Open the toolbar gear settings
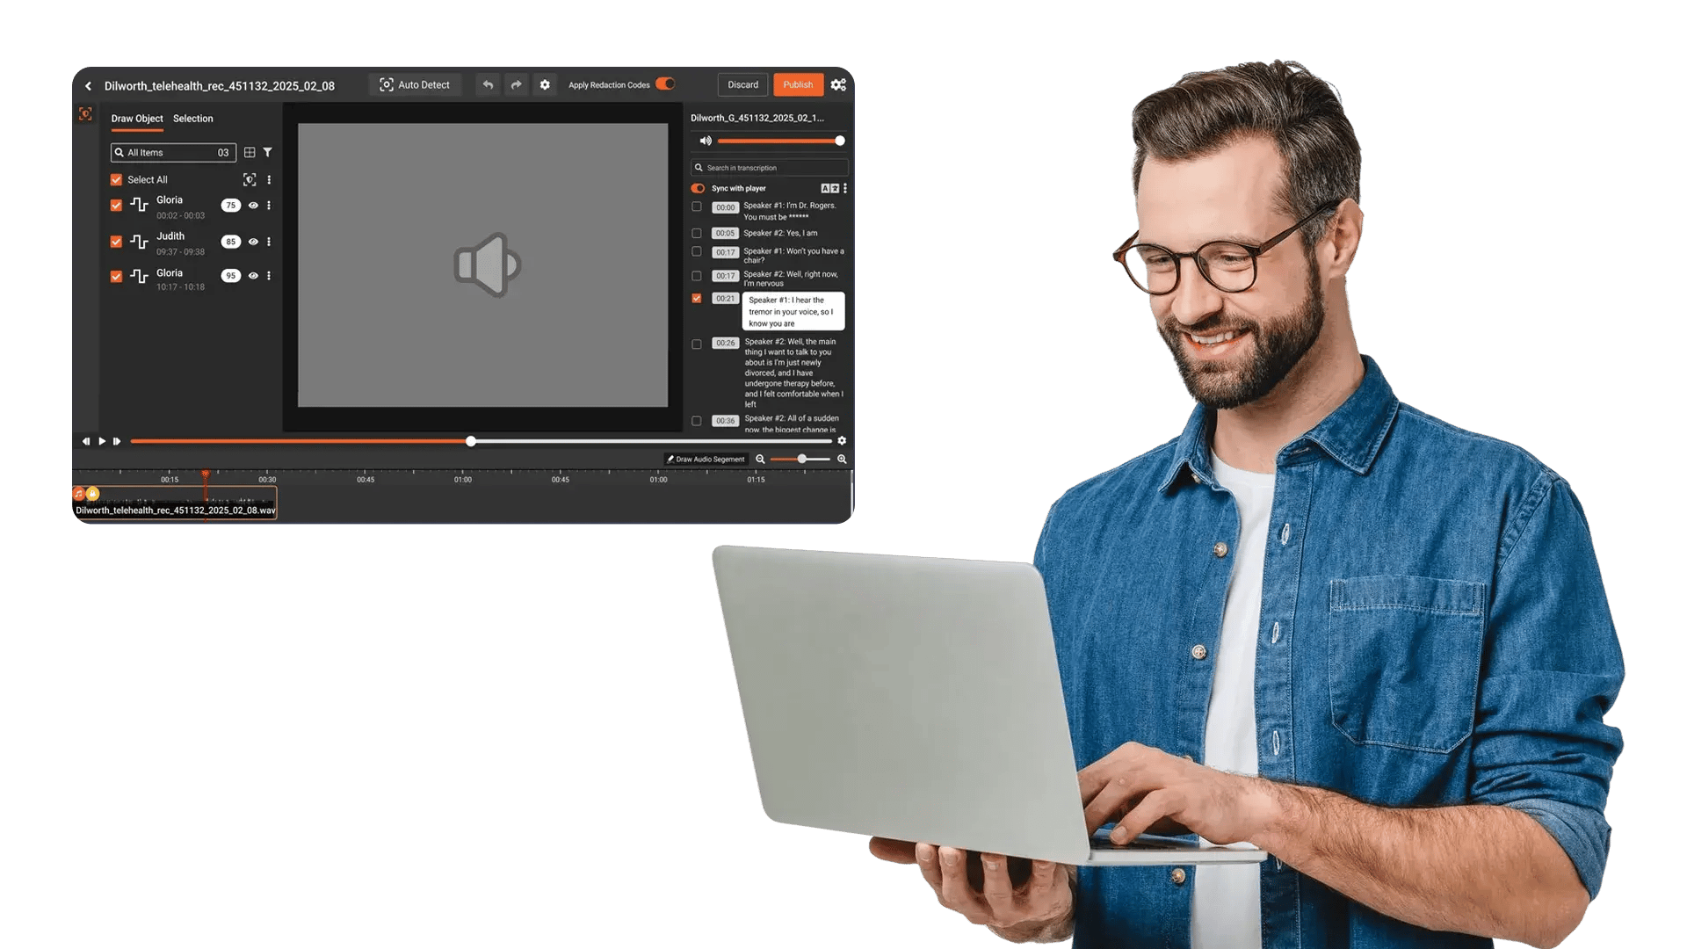Image resolution: width=1687 pixels, height=949 pixels. (x=545, y=84)
